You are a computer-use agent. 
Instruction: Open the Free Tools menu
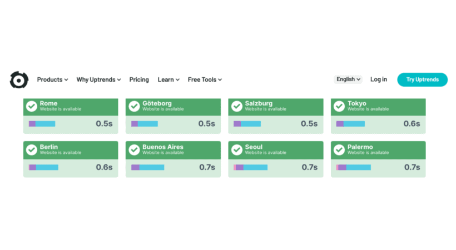click(x=205, y=79)
